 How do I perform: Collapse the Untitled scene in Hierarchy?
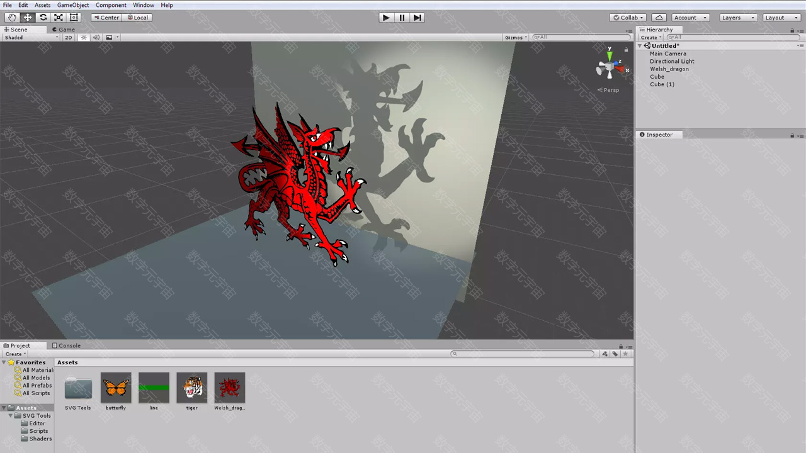click(x=640, y=46)
